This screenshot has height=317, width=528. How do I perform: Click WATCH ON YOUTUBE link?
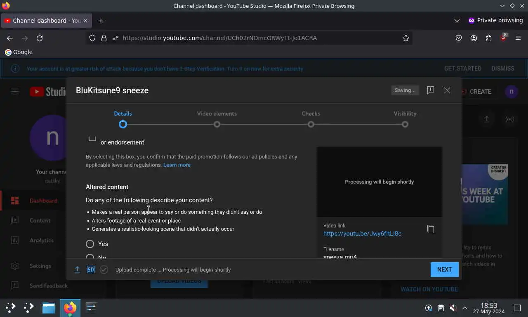pyautogui.click(x=429, y=289)
